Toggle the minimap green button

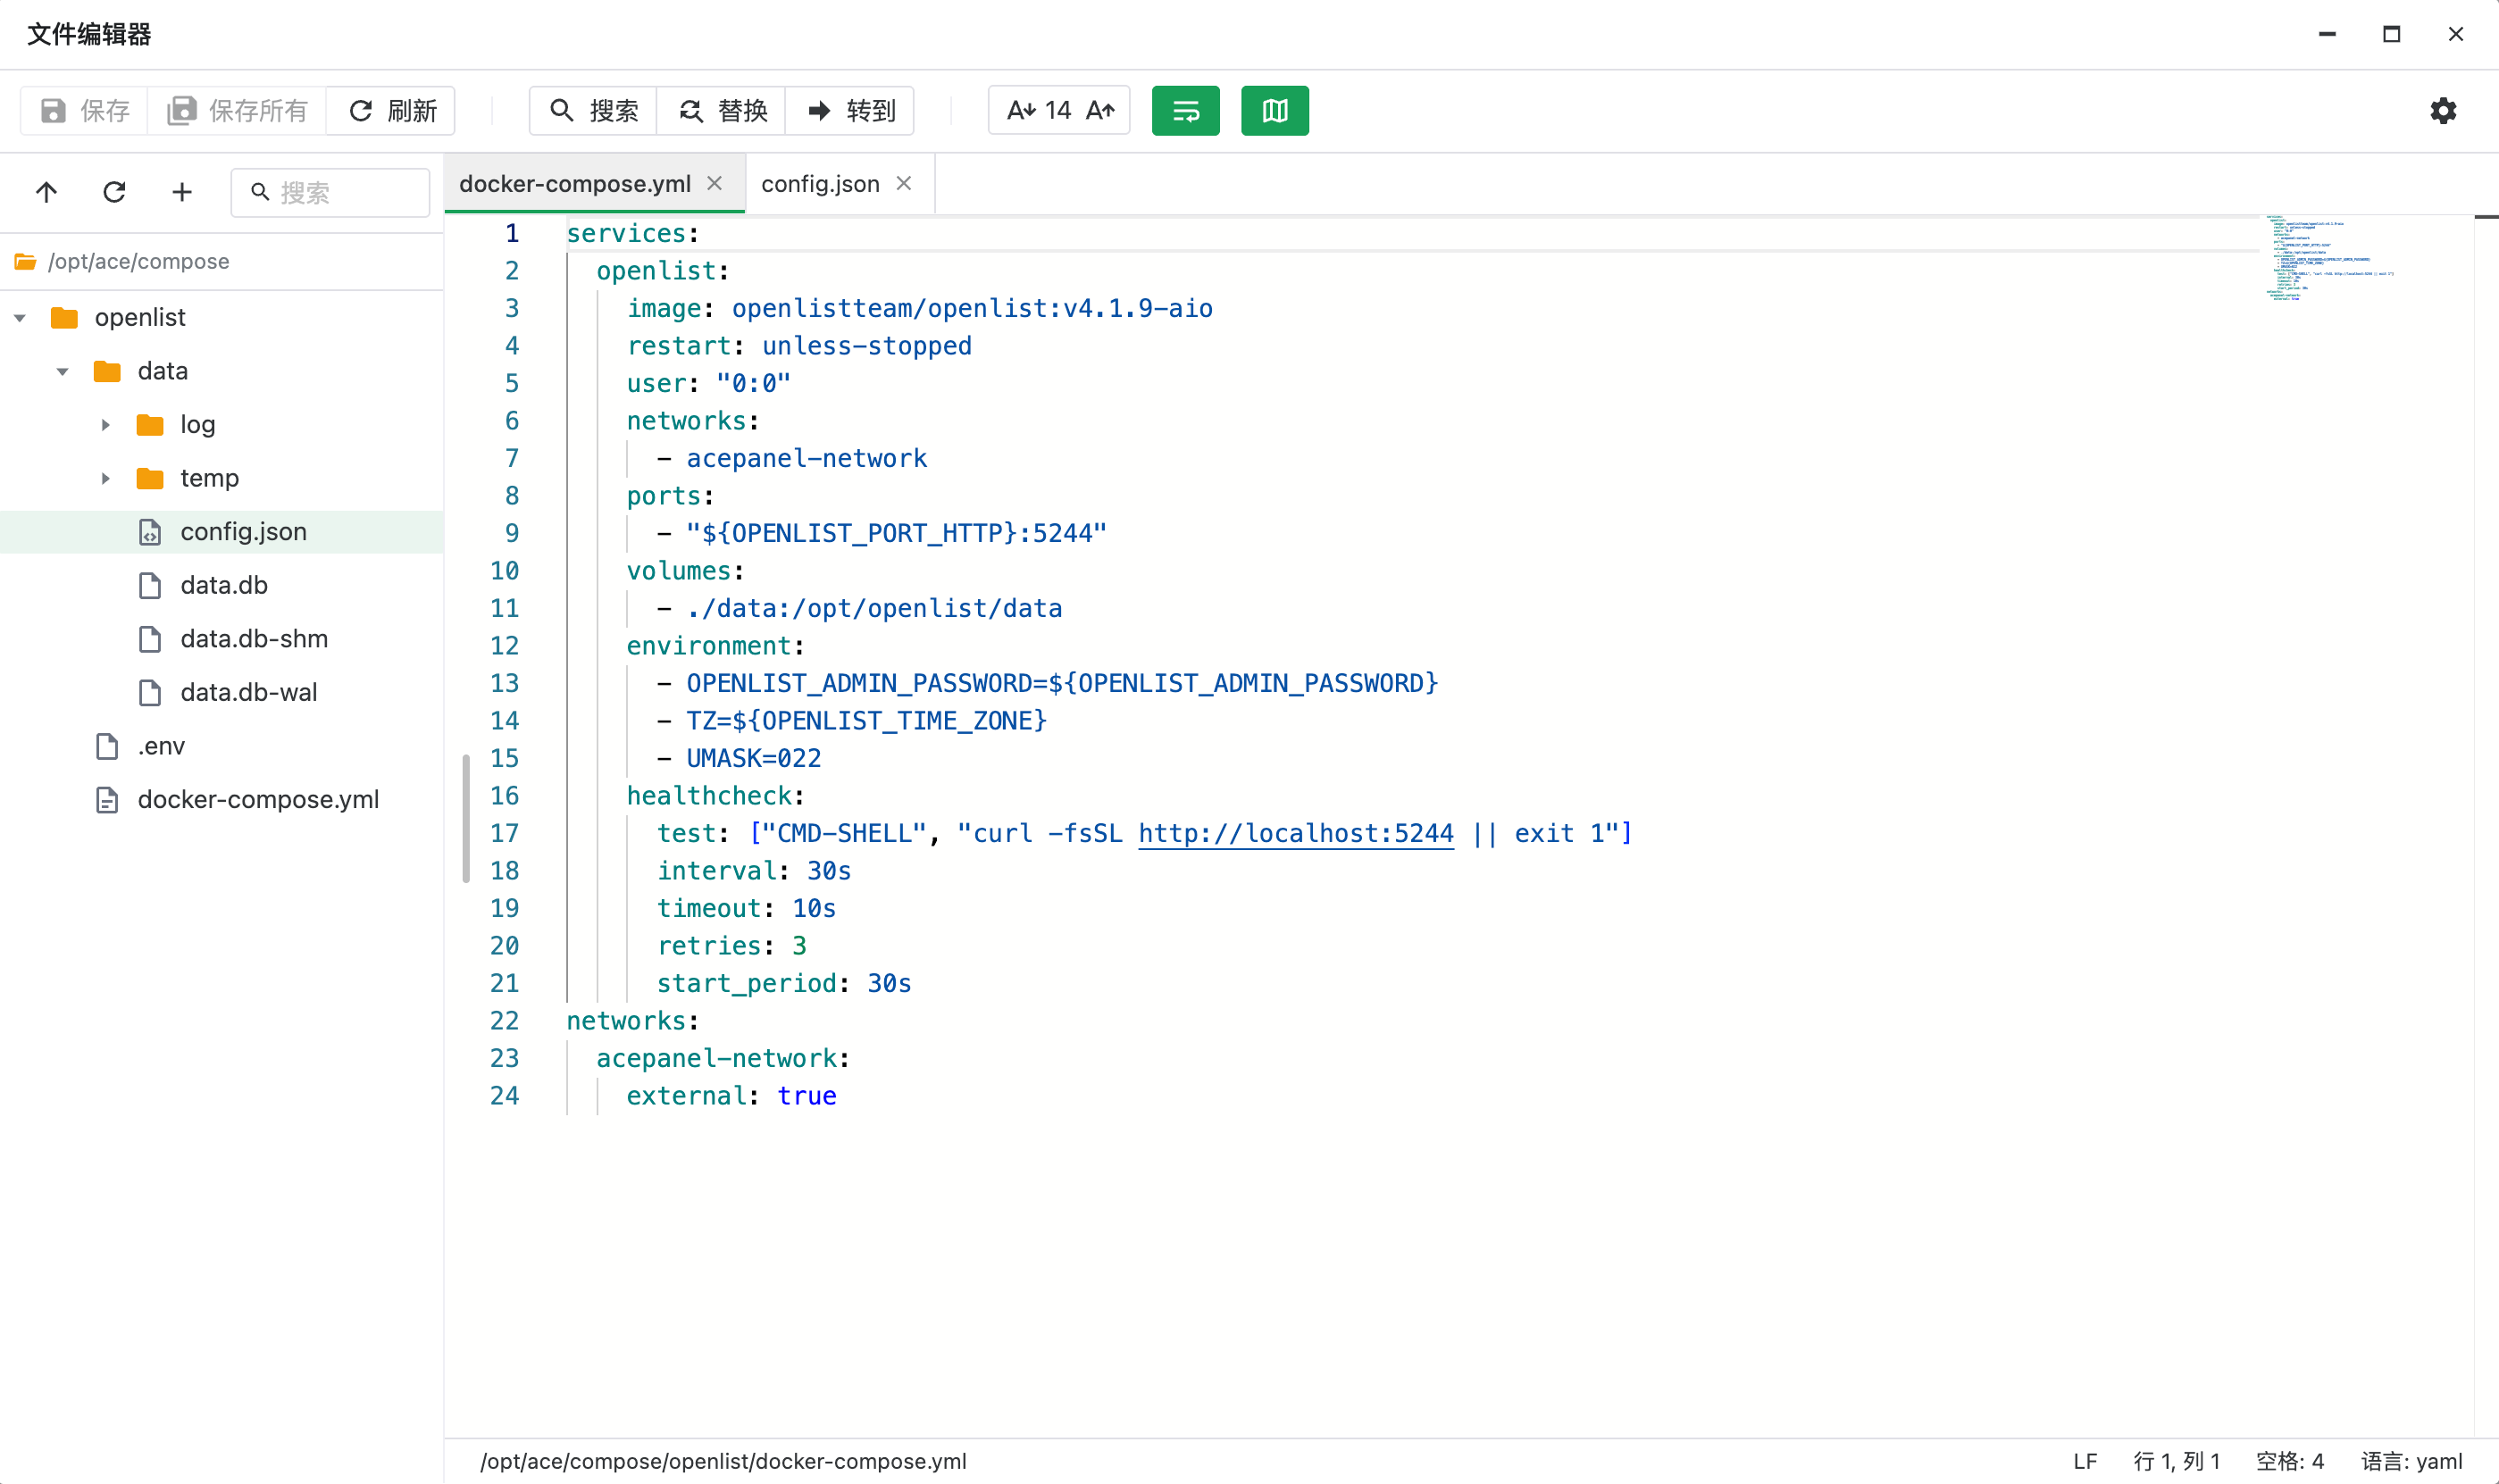point(1274,110)
